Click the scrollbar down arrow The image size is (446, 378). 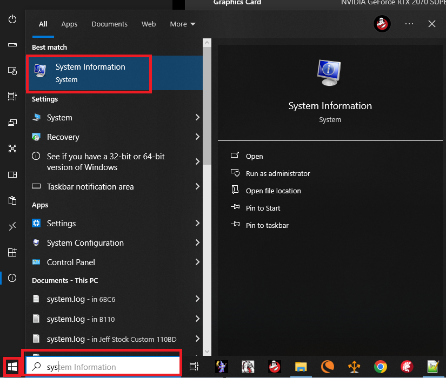207,352
